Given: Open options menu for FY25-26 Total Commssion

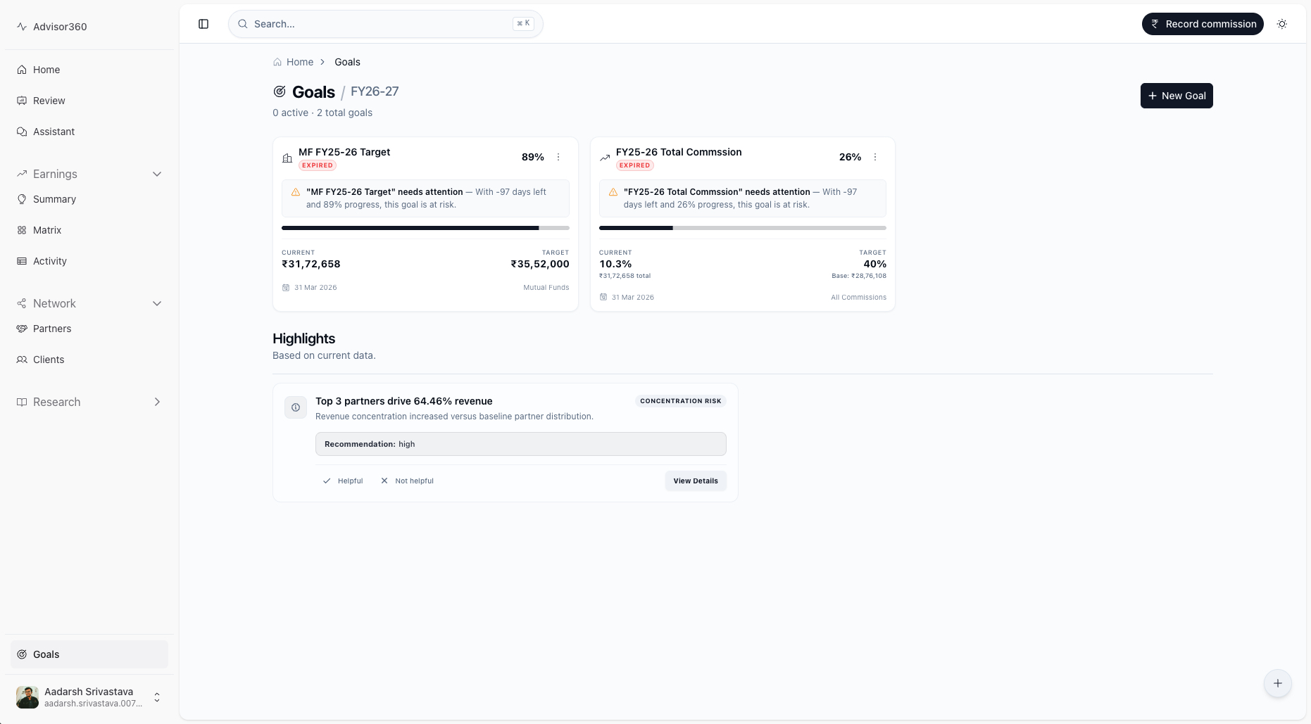Looking at the screenshot, I should (x=875, y=157).
